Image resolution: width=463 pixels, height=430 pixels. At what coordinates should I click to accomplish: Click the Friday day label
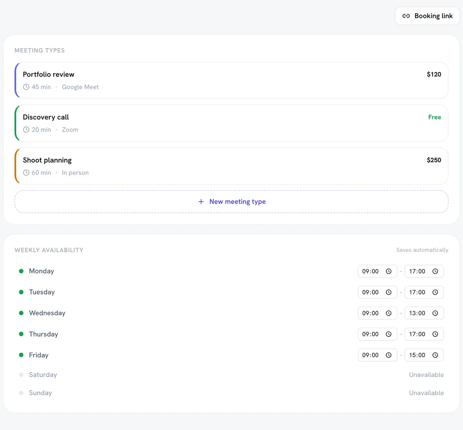coord(39,355)
